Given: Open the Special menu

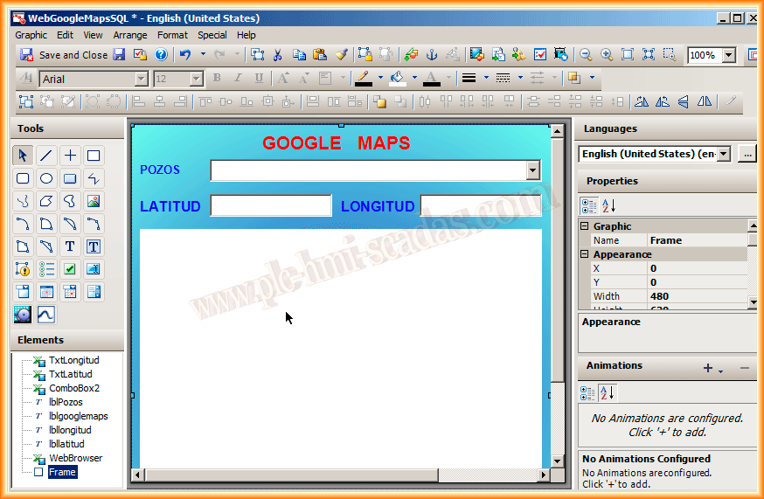Looking at the screenshot, I should click(x=212, y=35).
